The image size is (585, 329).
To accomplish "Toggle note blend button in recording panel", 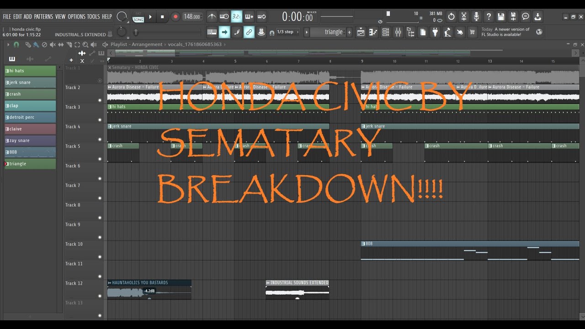I will pos(236,32).
